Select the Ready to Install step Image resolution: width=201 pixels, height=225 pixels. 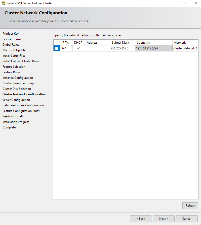pos(13,116)
